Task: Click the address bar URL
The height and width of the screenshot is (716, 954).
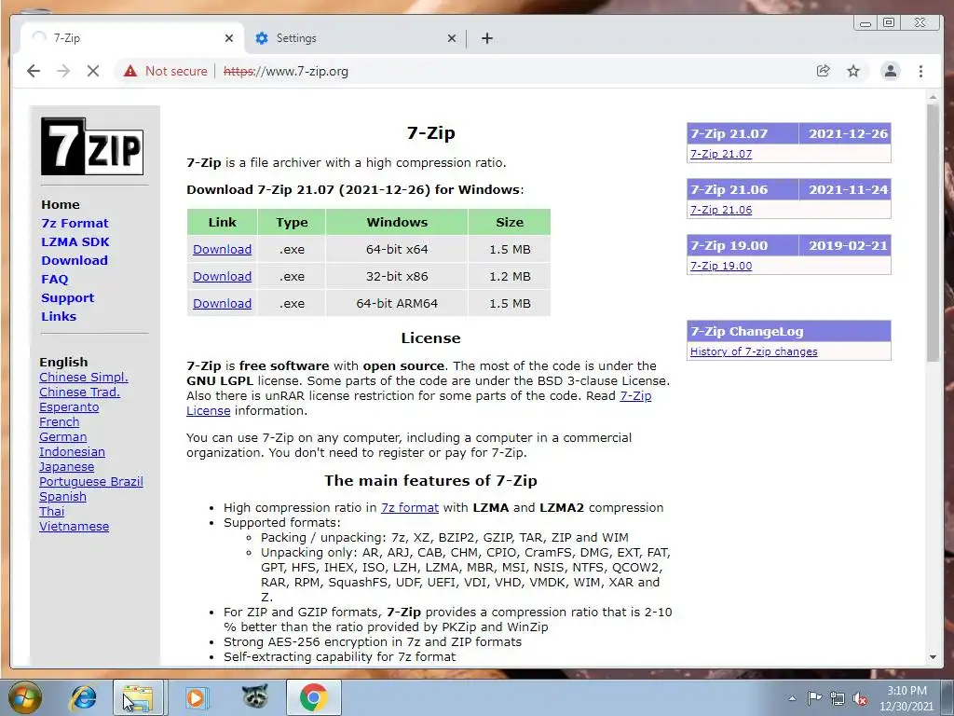Action: click(x=286, y=71)
